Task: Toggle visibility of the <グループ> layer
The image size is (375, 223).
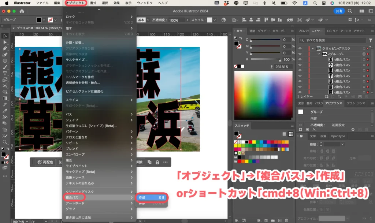Action: pos(300,54)
